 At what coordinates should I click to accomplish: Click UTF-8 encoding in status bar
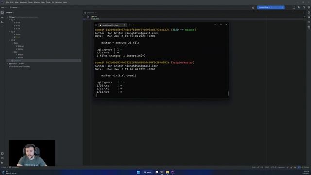273,167
